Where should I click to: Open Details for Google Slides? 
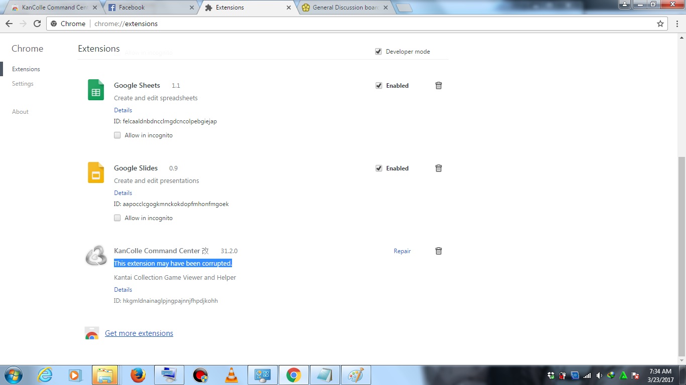pyautogui.click(x=123, y=193)
